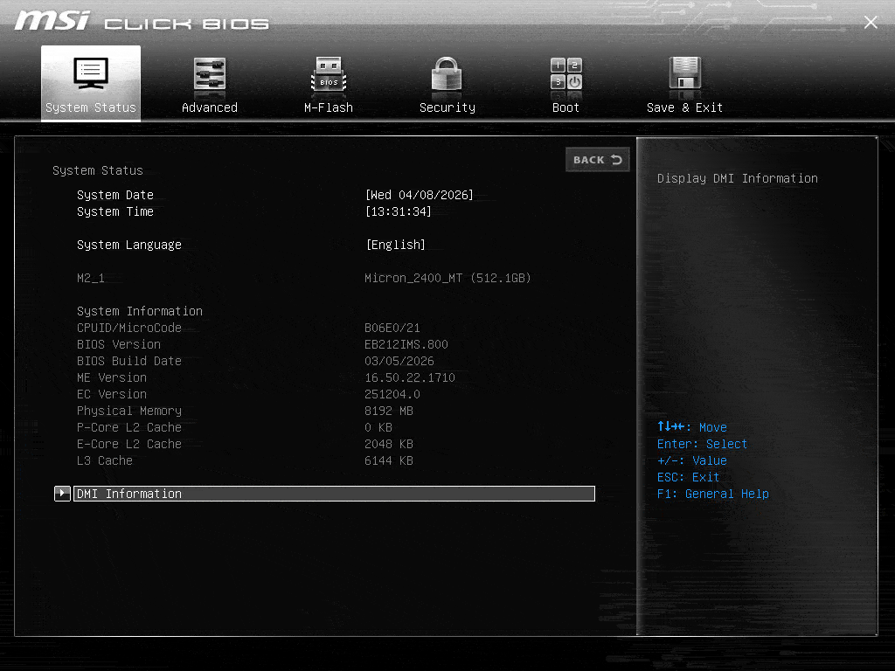895x671 pixels.
Task: Click the 0 KB value
Action: tap(378, 427)
